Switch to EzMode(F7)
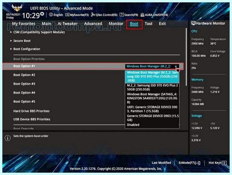 point(189,163)
